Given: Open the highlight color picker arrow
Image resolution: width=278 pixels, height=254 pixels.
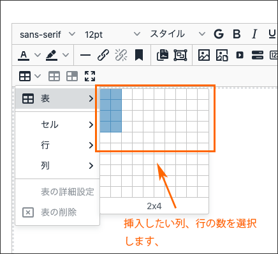Looking at the screenshot, I should point(66,55).
